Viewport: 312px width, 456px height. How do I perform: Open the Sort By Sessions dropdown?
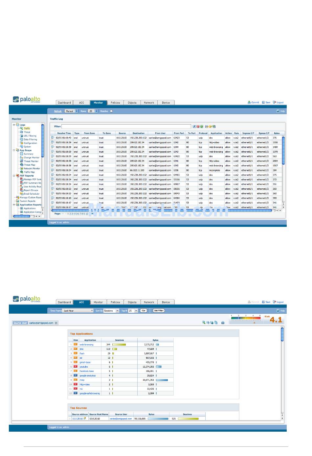(111, 311)
